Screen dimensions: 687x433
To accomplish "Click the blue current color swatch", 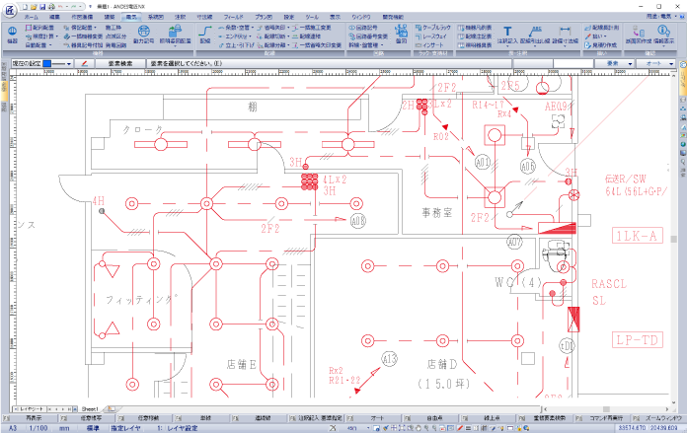I will coord(46,63).
